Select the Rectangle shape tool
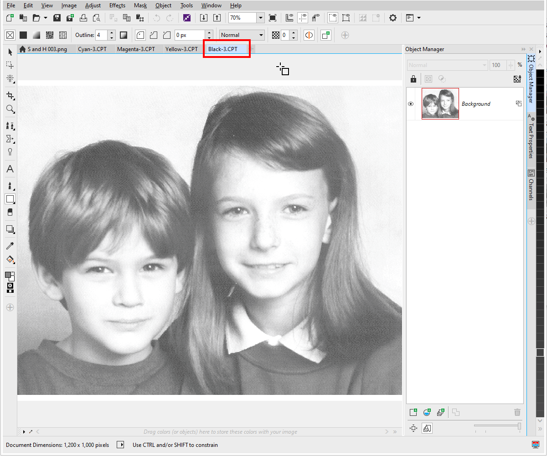Viewport: 547px width, 456px height. [x=10, y=199]
